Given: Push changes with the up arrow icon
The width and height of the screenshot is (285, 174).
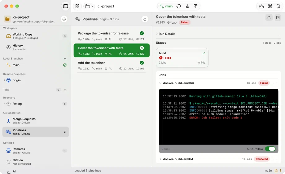Looking at the screenshot, I should [195, 6].
